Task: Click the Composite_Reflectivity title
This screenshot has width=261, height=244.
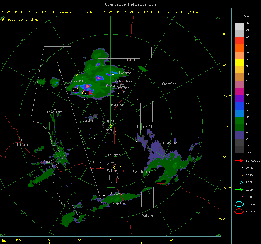Action: point(130,4)
